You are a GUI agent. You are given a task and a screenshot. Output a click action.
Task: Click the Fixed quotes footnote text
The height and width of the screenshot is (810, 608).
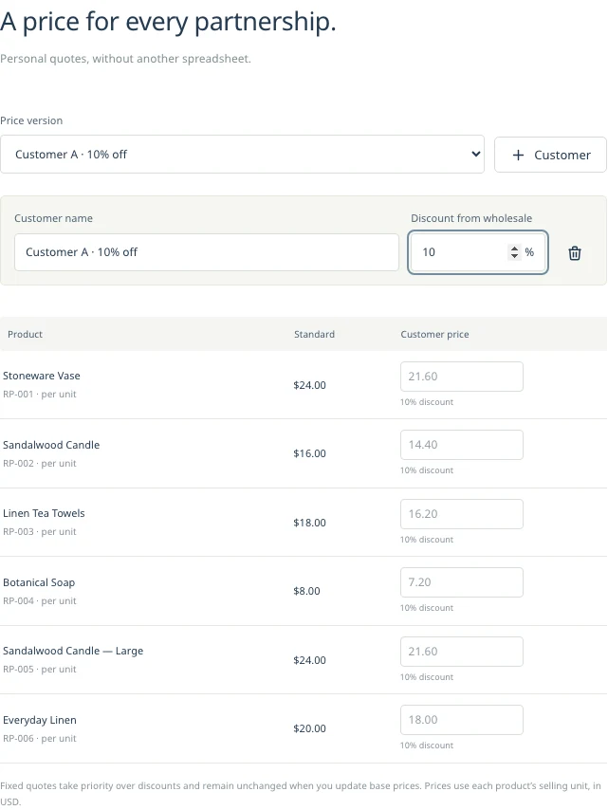pyautogui.click(x=301, y=793)
